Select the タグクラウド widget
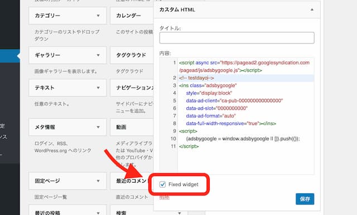357x215 pixels. 132,55
